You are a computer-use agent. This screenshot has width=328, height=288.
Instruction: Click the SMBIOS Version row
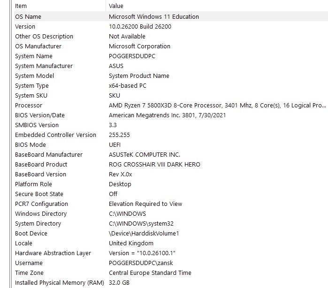coord(37,125)
